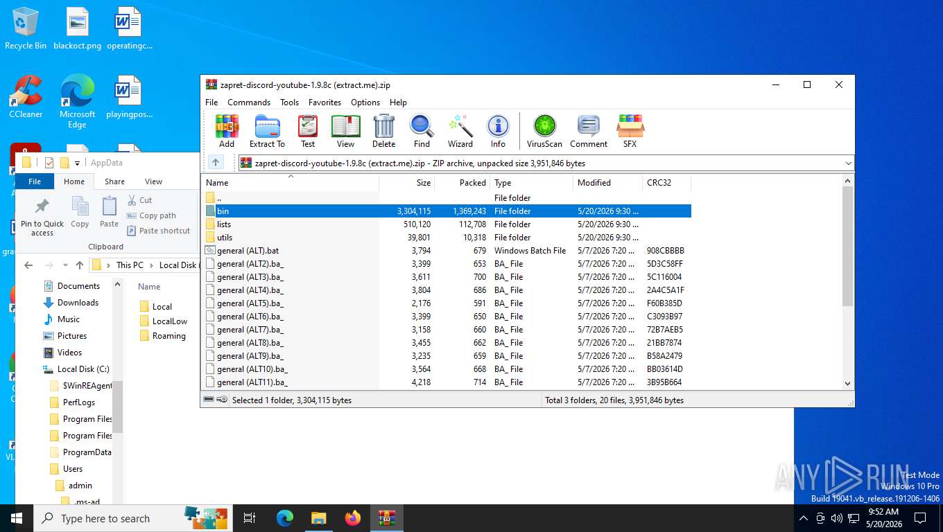This screenshot has width=943, height=532.
Task: Click the Add toolbar icon in WinRAR
Action: tap(227, 131)
